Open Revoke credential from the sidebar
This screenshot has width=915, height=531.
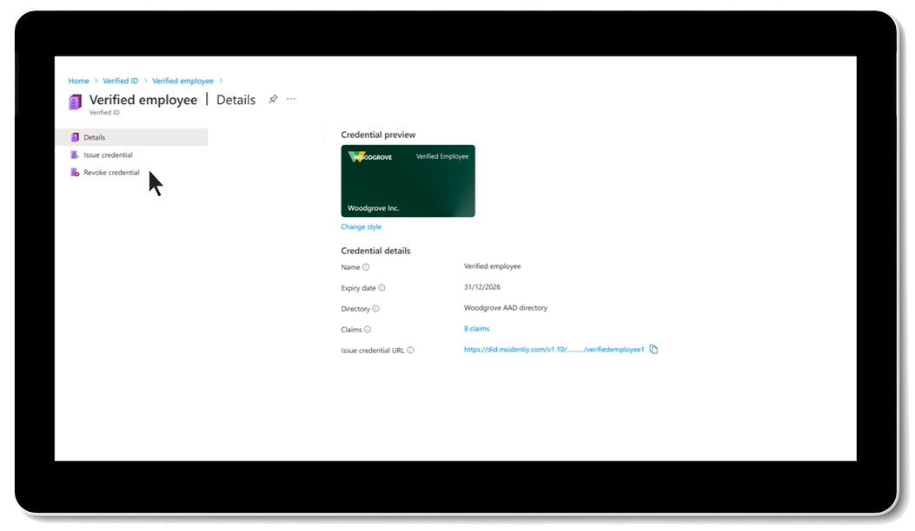click(x=111, y=173)
